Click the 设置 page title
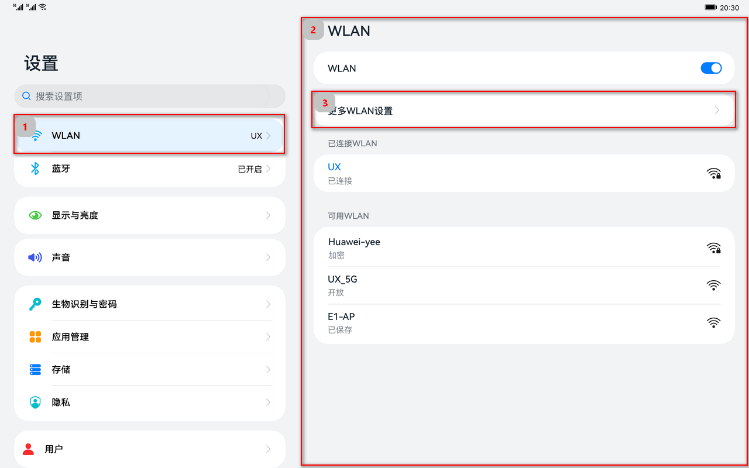The height and width of the screenshot is (468, 749). [41, 63]
